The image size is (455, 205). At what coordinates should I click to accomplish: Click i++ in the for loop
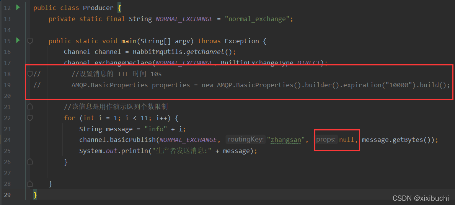(x=161, y=118)
